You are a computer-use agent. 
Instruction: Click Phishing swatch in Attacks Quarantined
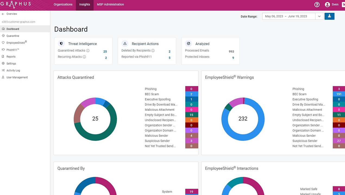click(x=192, y=89)
